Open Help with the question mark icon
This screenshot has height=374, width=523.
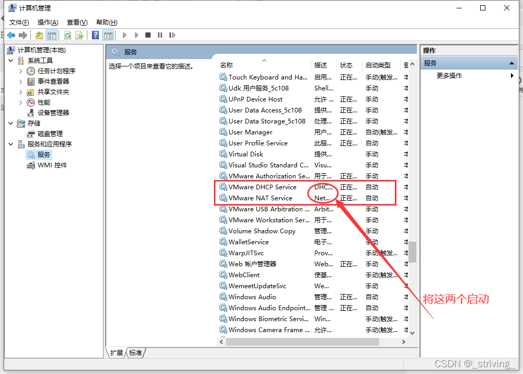click(95, 35)
